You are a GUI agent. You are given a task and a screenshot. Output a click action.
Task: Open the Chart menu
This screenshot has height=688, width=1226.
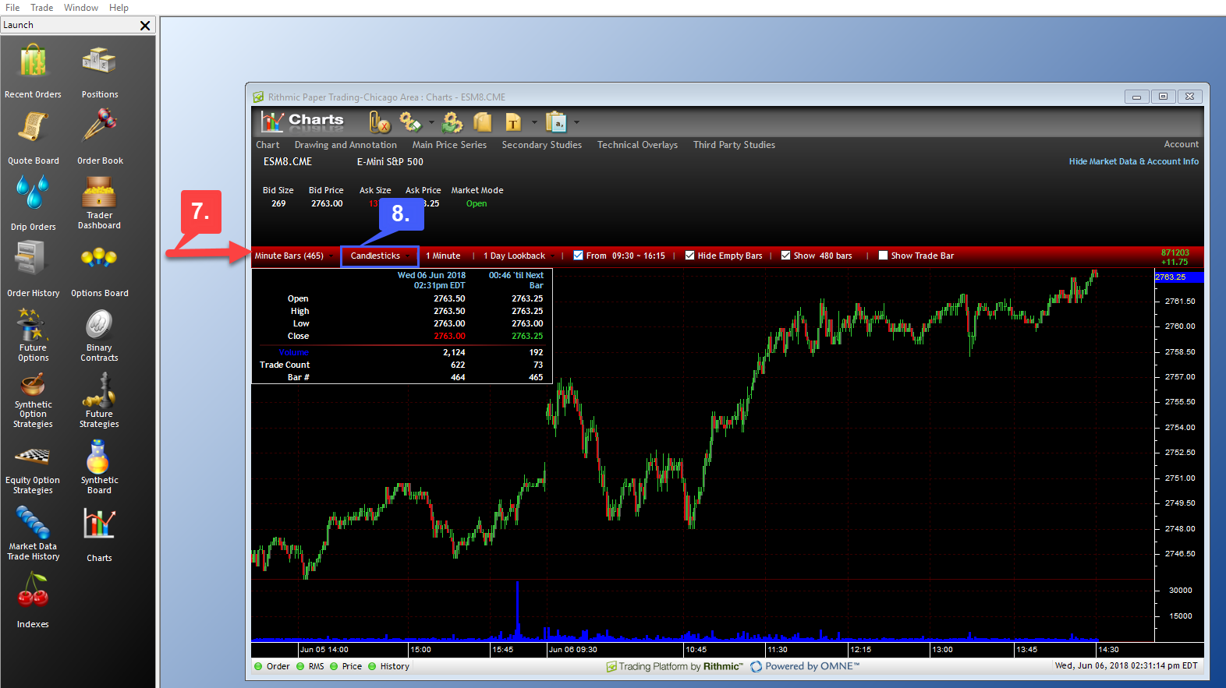pyautogui.click(x=268, y=145)
